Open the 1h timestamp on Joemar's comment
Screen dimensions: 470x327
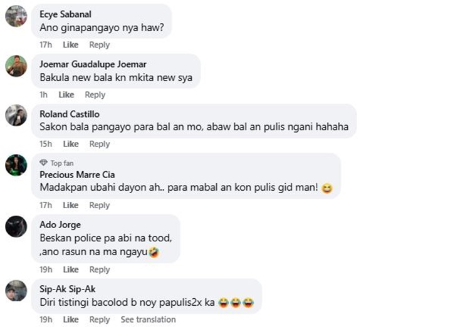(x=43, y=95)
